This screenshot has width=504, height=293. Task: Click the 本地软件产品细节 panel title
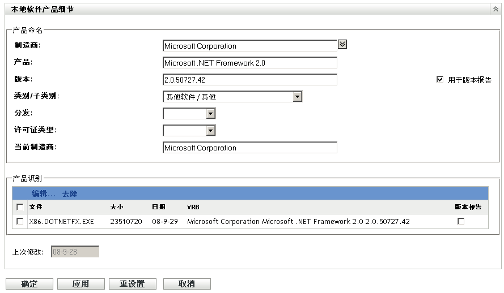point(42,9)
